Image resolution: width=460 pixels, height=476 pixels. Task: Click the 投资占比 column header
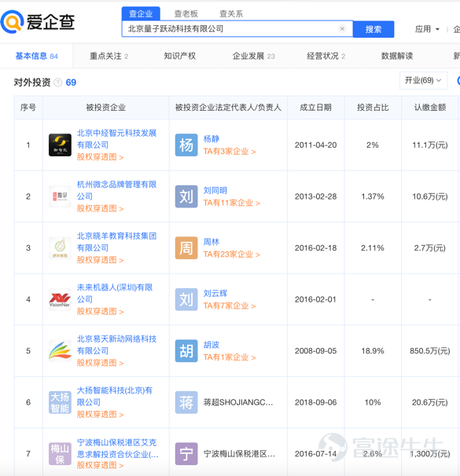(373, 108)
